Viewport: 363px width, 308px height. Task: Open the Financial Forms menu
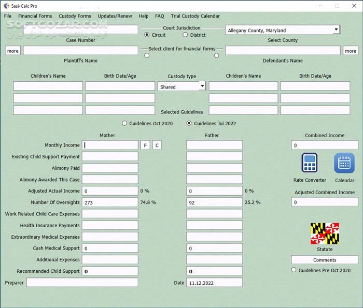point(35,16)
